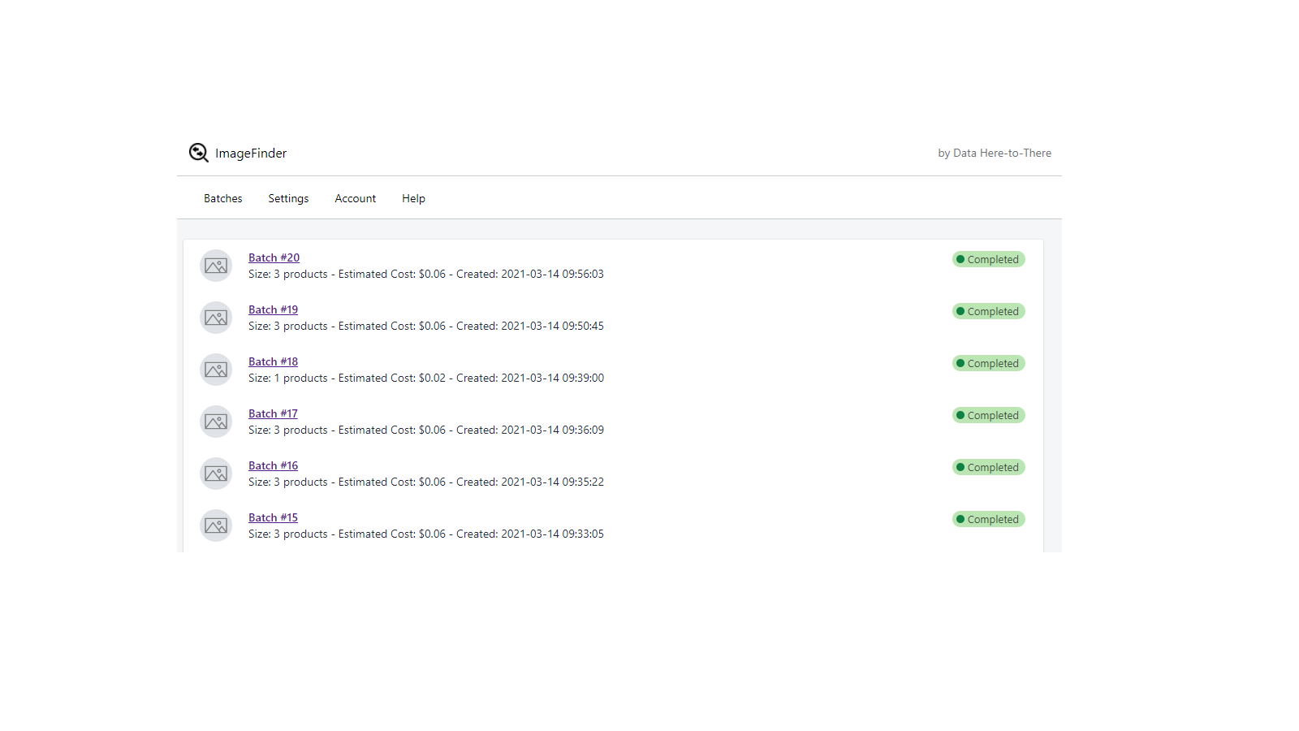Open the Account page
1299x731 pixels.
pyautogui.click(x=355, y=198)
